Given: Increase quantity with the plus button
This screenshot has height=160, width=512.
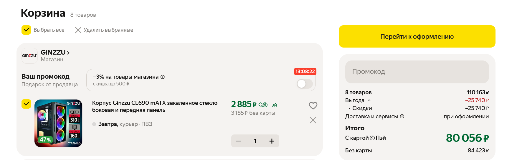Looking at the screenshot, I should tap(272, 141).
